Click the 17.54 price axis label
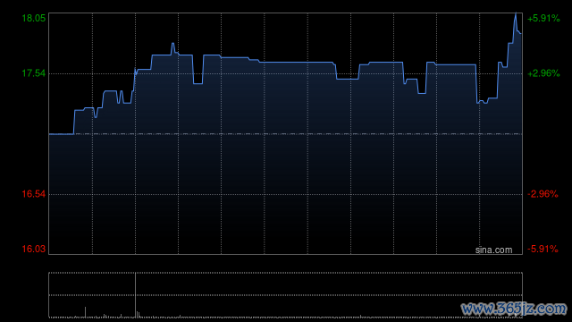The image size is (572, 322). (34, 73)
